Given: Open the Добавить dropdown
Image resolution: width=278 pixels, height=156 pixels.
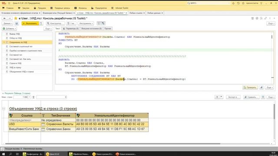Looking at the screenshot, I should click(10, 29).
